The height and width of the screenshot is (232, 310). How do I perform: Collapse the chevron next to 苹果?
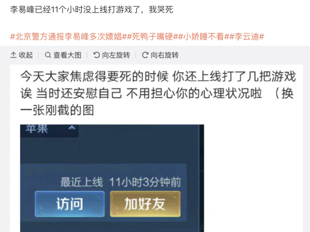tap(72, 128)
